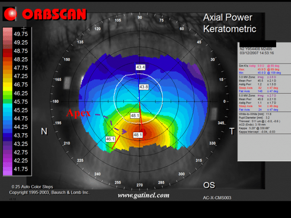Click the Max 45.9 D row
Viewport: 291px width, 218px height.
[x=259, y=70]
